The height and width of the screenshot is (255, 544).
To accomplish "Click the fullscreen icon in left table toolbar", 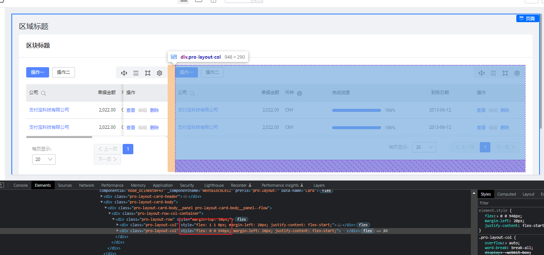I will (148, 73).
